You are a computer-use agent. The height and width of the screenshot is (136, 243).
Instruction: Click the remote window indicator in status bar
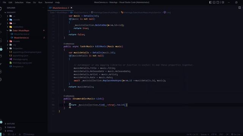1,134
